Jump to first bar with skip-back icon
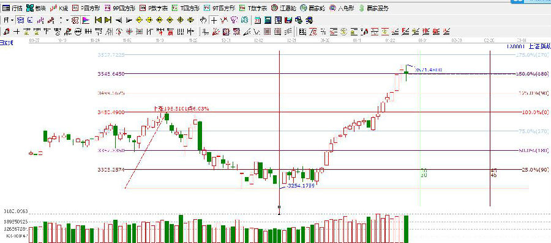 (98, 20)
